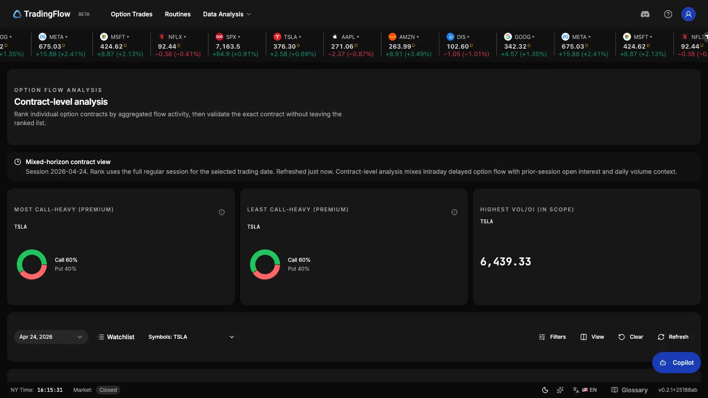
Task: Open the Glossary
Action: [630, 390]
